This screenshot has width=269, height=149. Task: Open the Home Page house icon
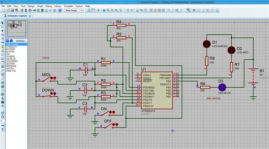pos(22,10)
